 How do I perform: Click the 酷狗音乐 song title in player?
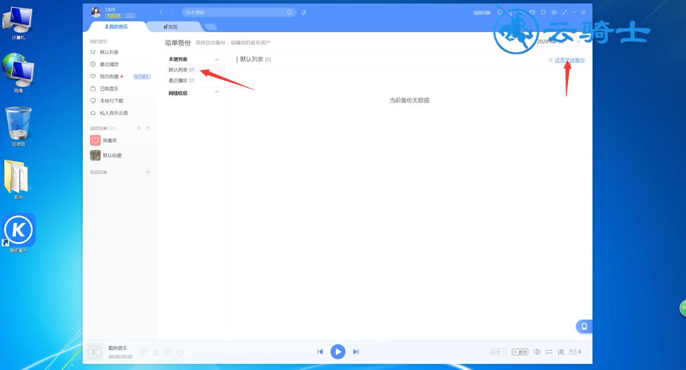[118, 348]
